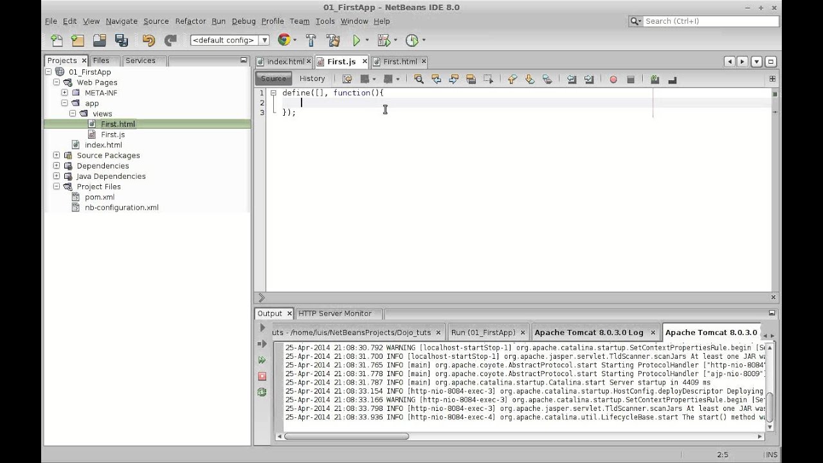Click the Rerun green double-arrow icon in Output
Image resolution: width=823 pixels, height=463 pixels.
coord(262,360)
